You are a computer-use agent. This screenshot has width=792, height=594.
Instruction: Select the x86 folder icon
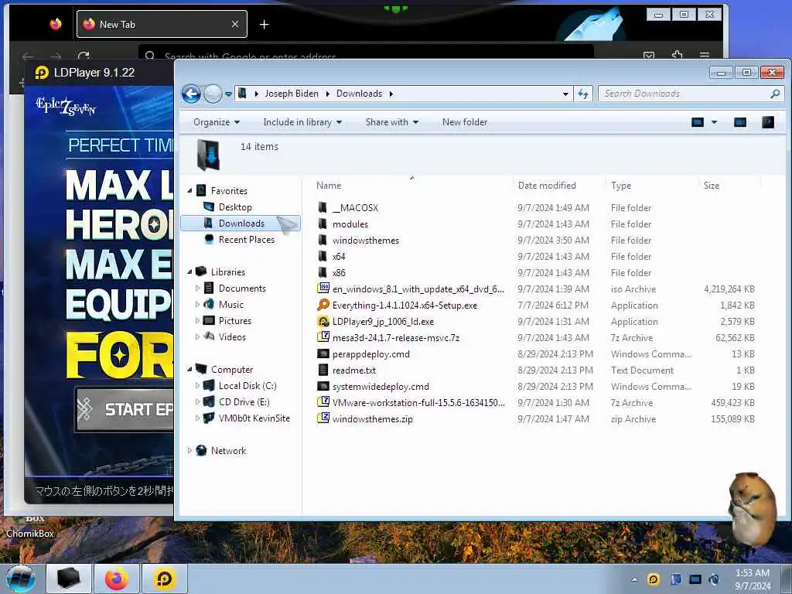point(323,272)
